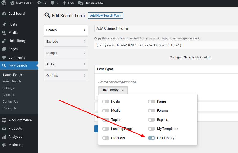Image resolution: width=238 pixels, height=153 pixels.
Task: Click the Marketing megaphone icon
Action: [4, 145]
